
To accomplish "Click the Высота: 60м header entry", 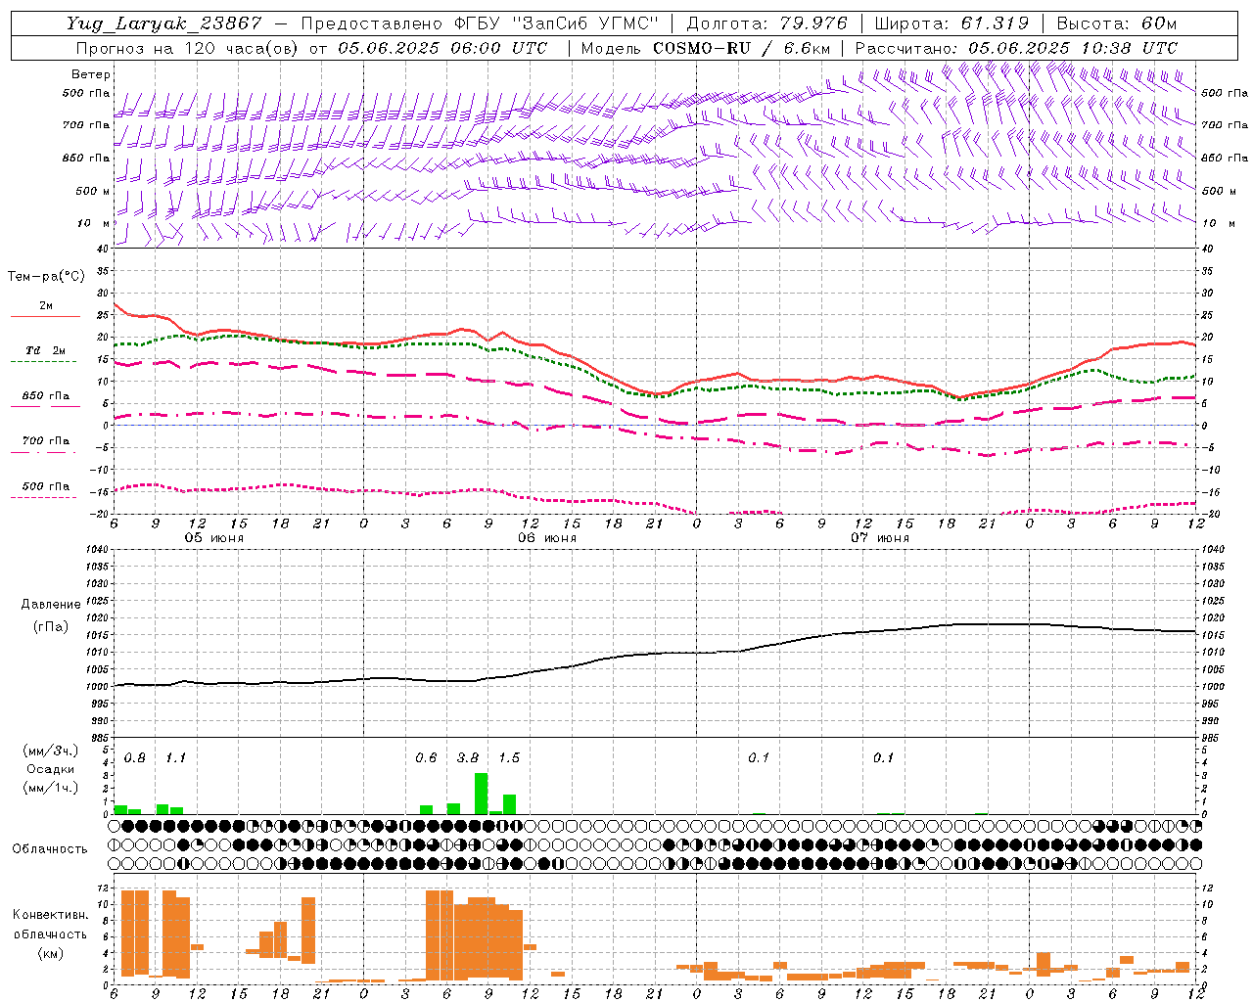I will (x=1116, y=23).
